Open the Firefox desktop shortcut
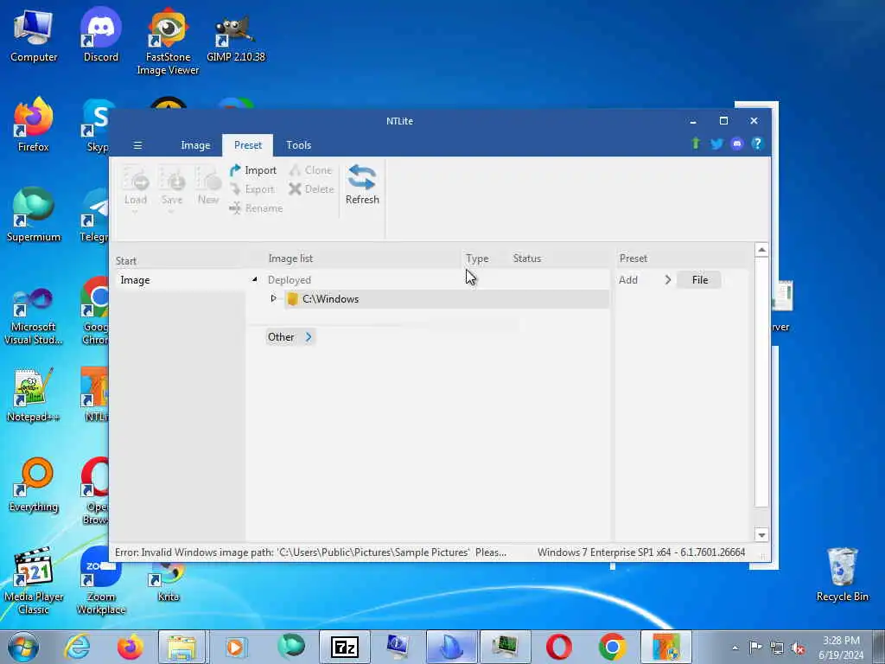The height and width of the screenshot is (664, 885). pos(34,125)
